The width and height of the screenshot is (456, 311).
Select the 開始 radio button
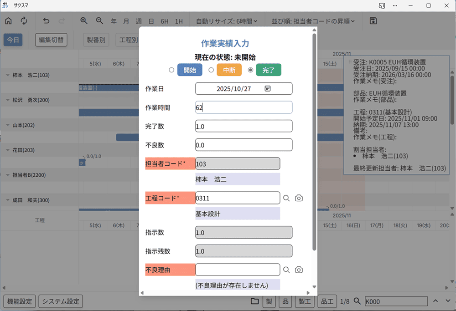[172, 70]
